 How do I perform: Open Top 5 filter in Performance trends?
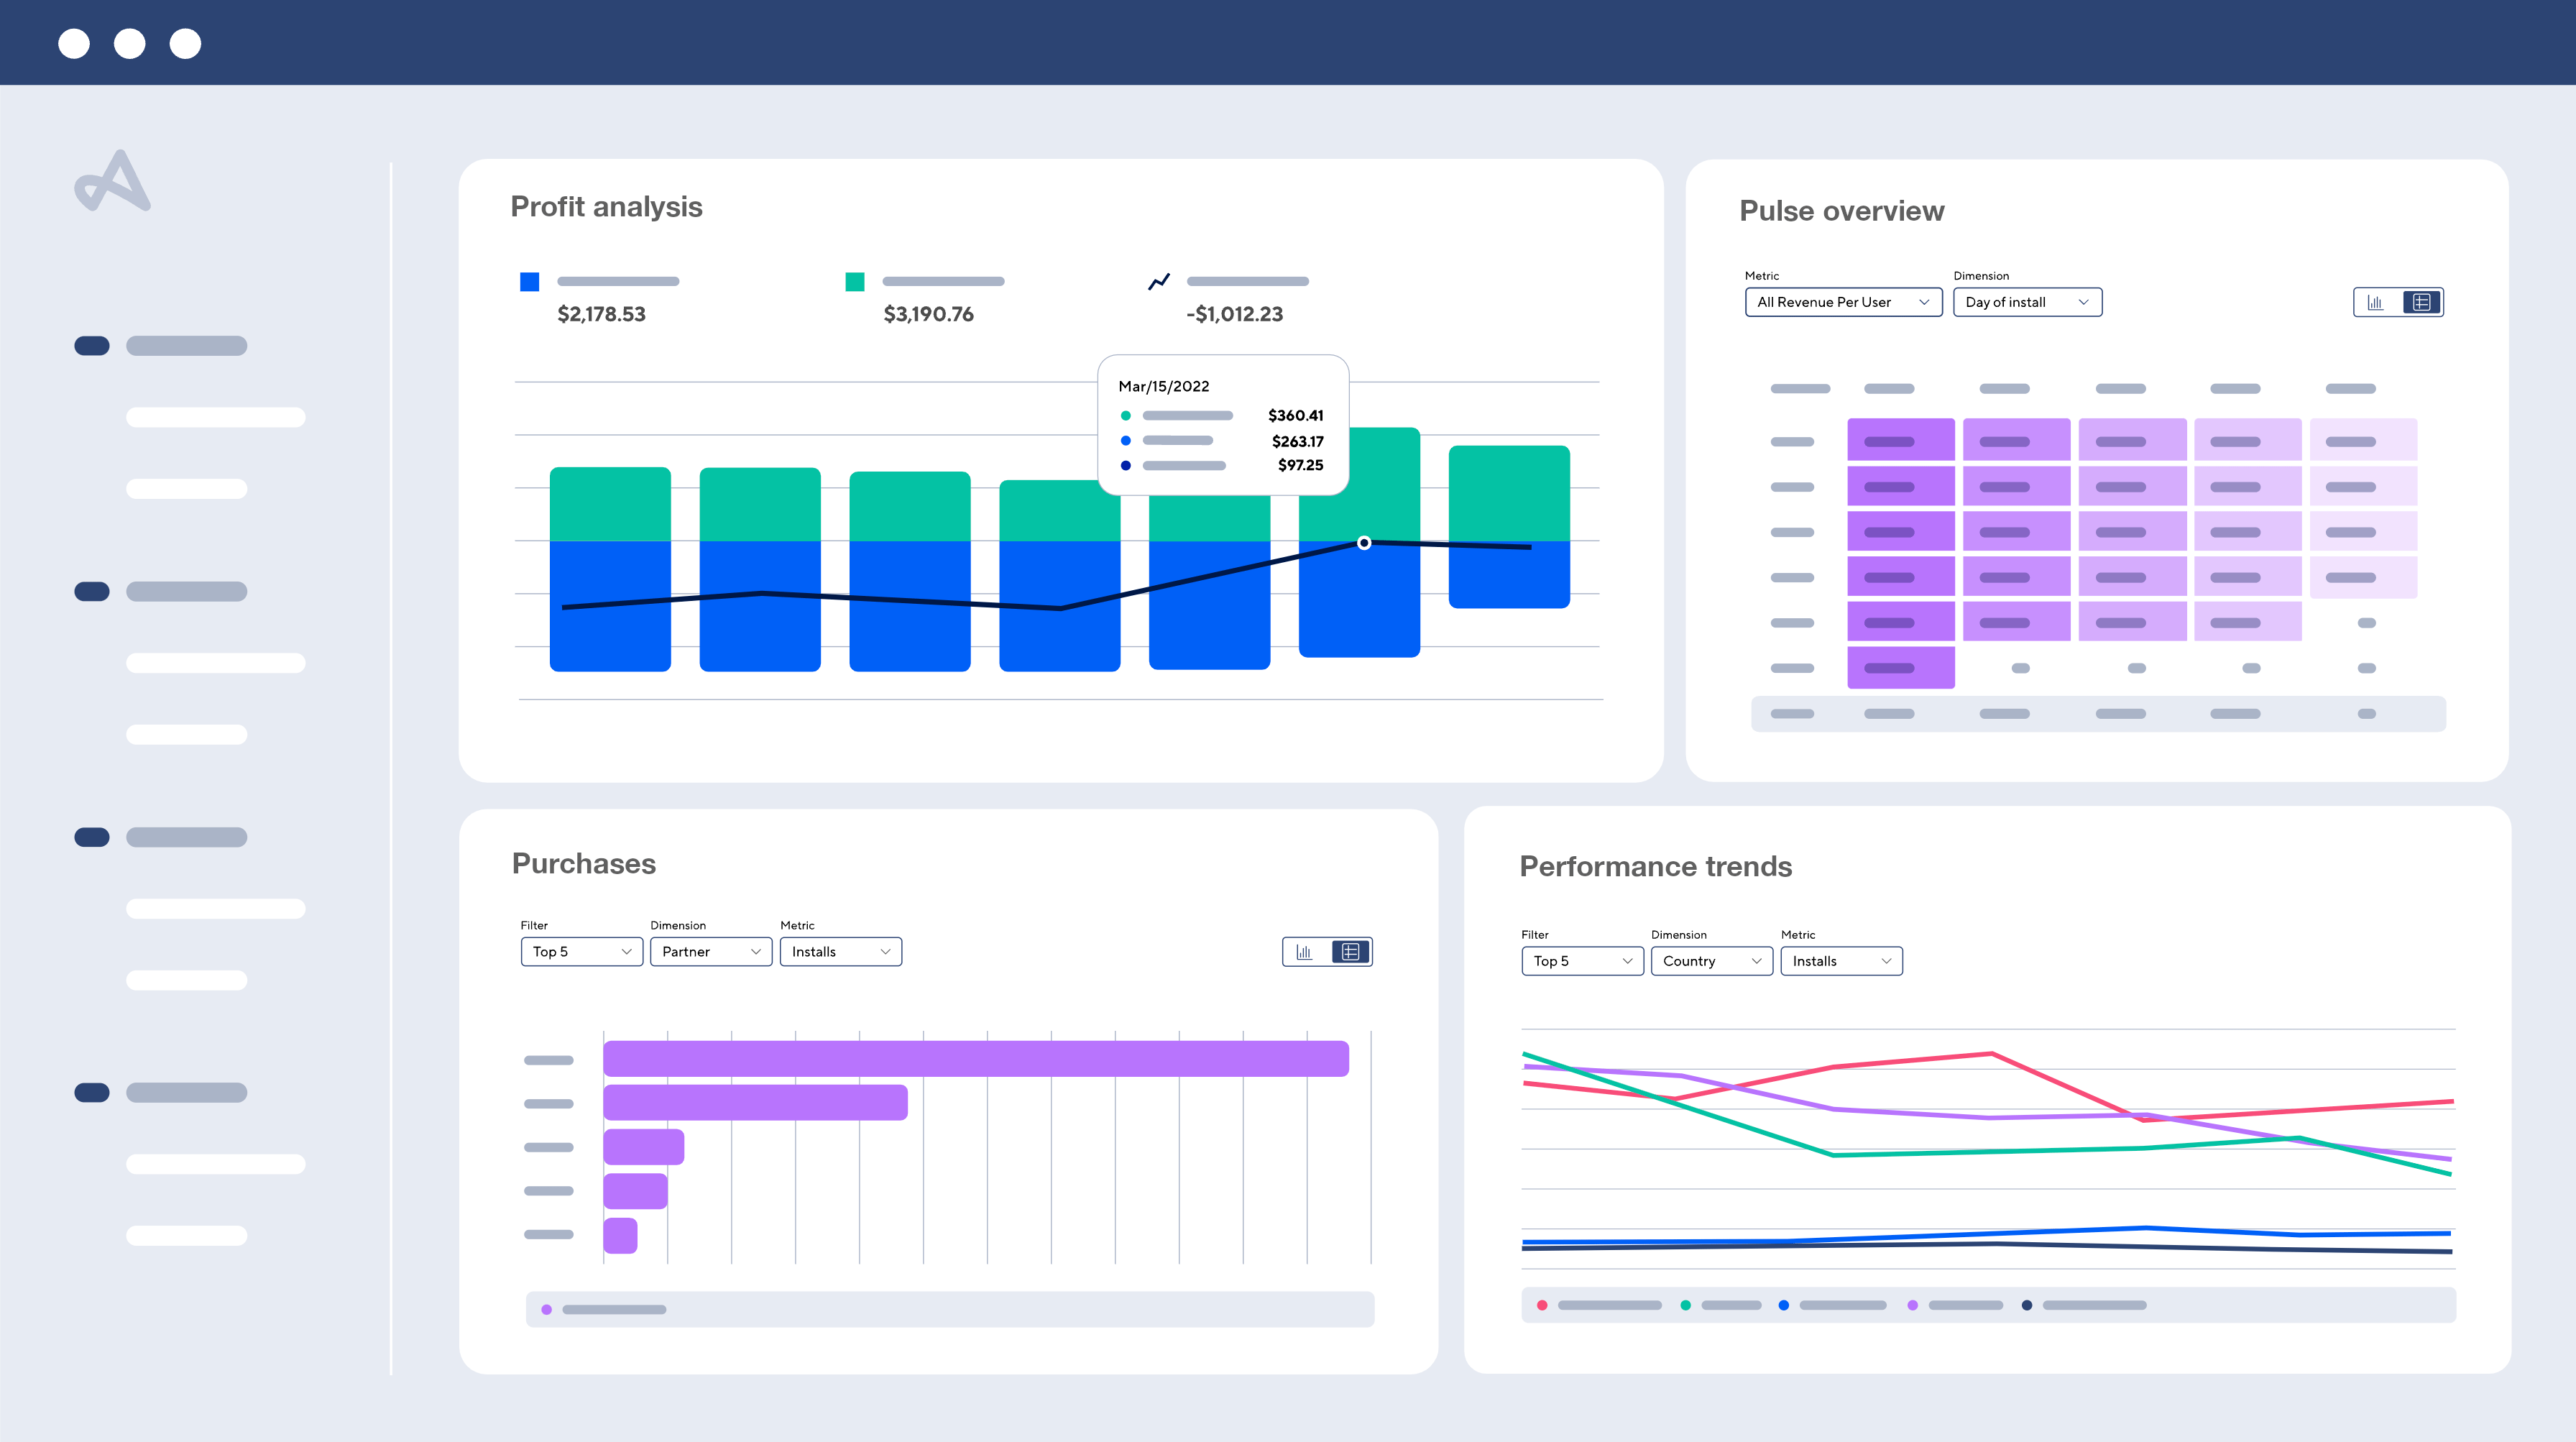pyautogui.click(x=1581, y=961)
